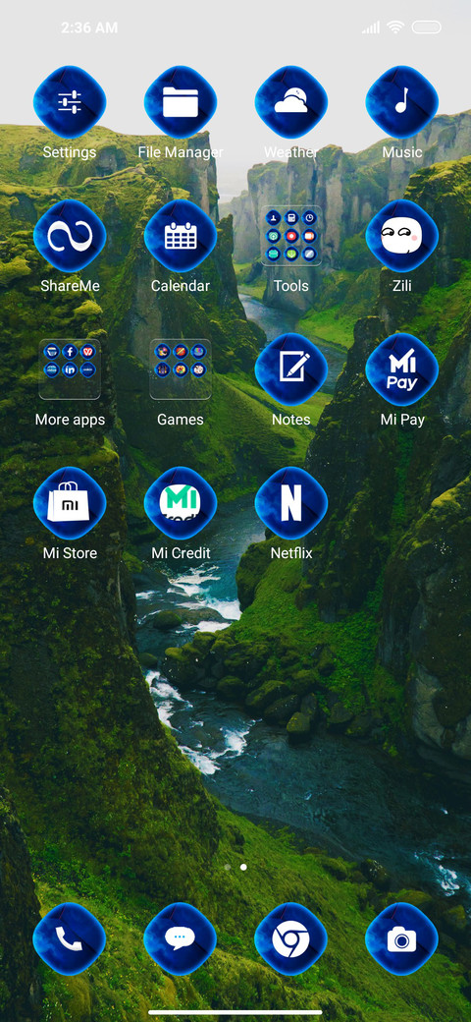
Task: Tap the "Mi Credit" label
Action: [181, 553]
